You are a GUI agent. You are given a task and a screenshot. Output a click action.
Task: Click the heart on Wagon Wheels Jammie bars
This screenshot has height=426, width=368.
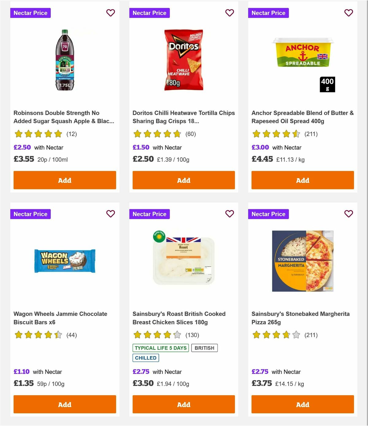coord(110,214)
